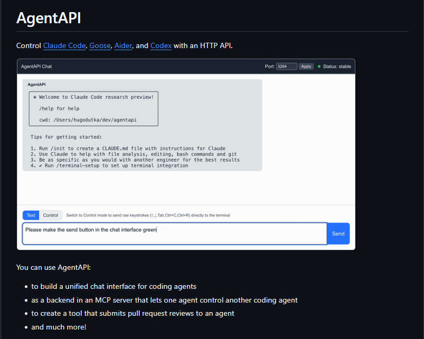Click tip 3 about being specific
This screenshot has width=424, height=339.
pos(135,160)
